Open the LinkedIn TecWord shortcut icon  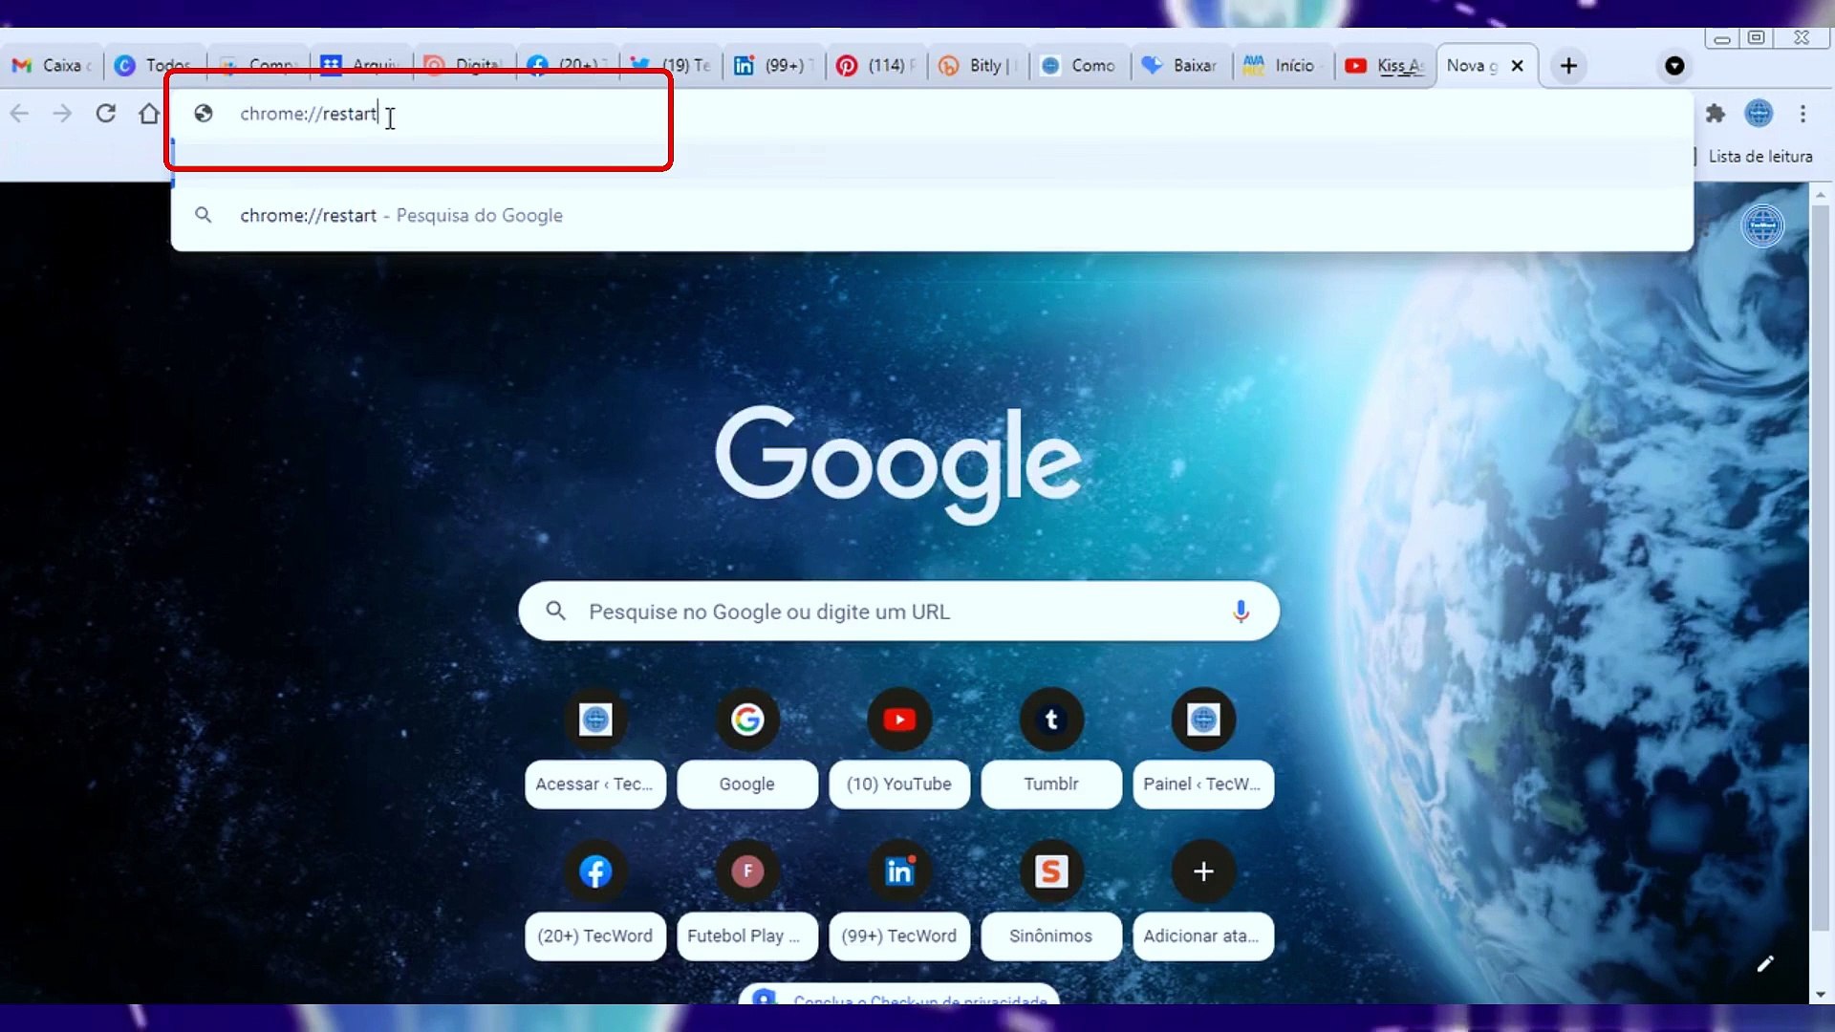coord(899,871)
